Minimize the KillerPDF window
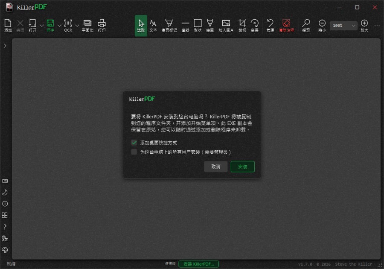The height and width of the screenshot is (269, 384). click(340, 7)
